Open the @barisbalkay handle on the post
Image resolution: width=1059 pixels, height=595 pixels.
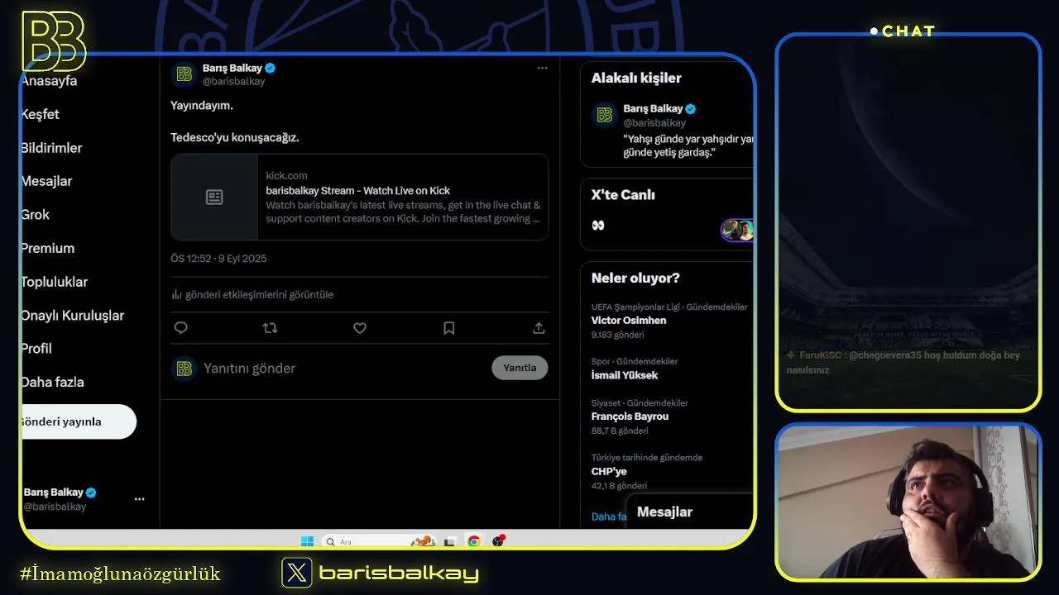233,82
